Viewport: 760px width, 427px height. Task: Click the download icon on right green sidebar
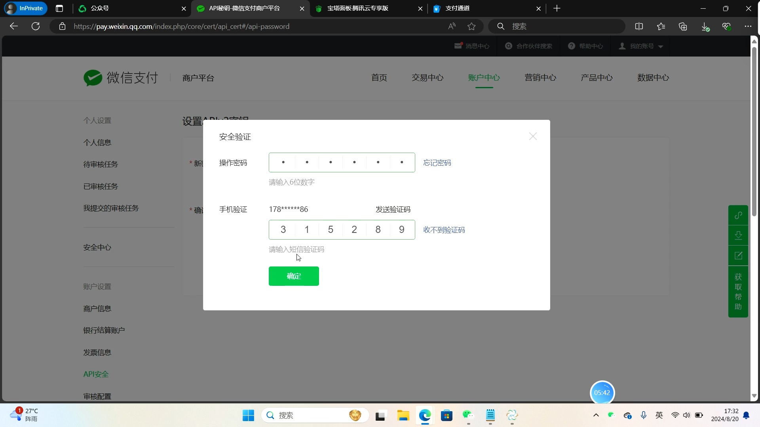(x=738, y=235)
